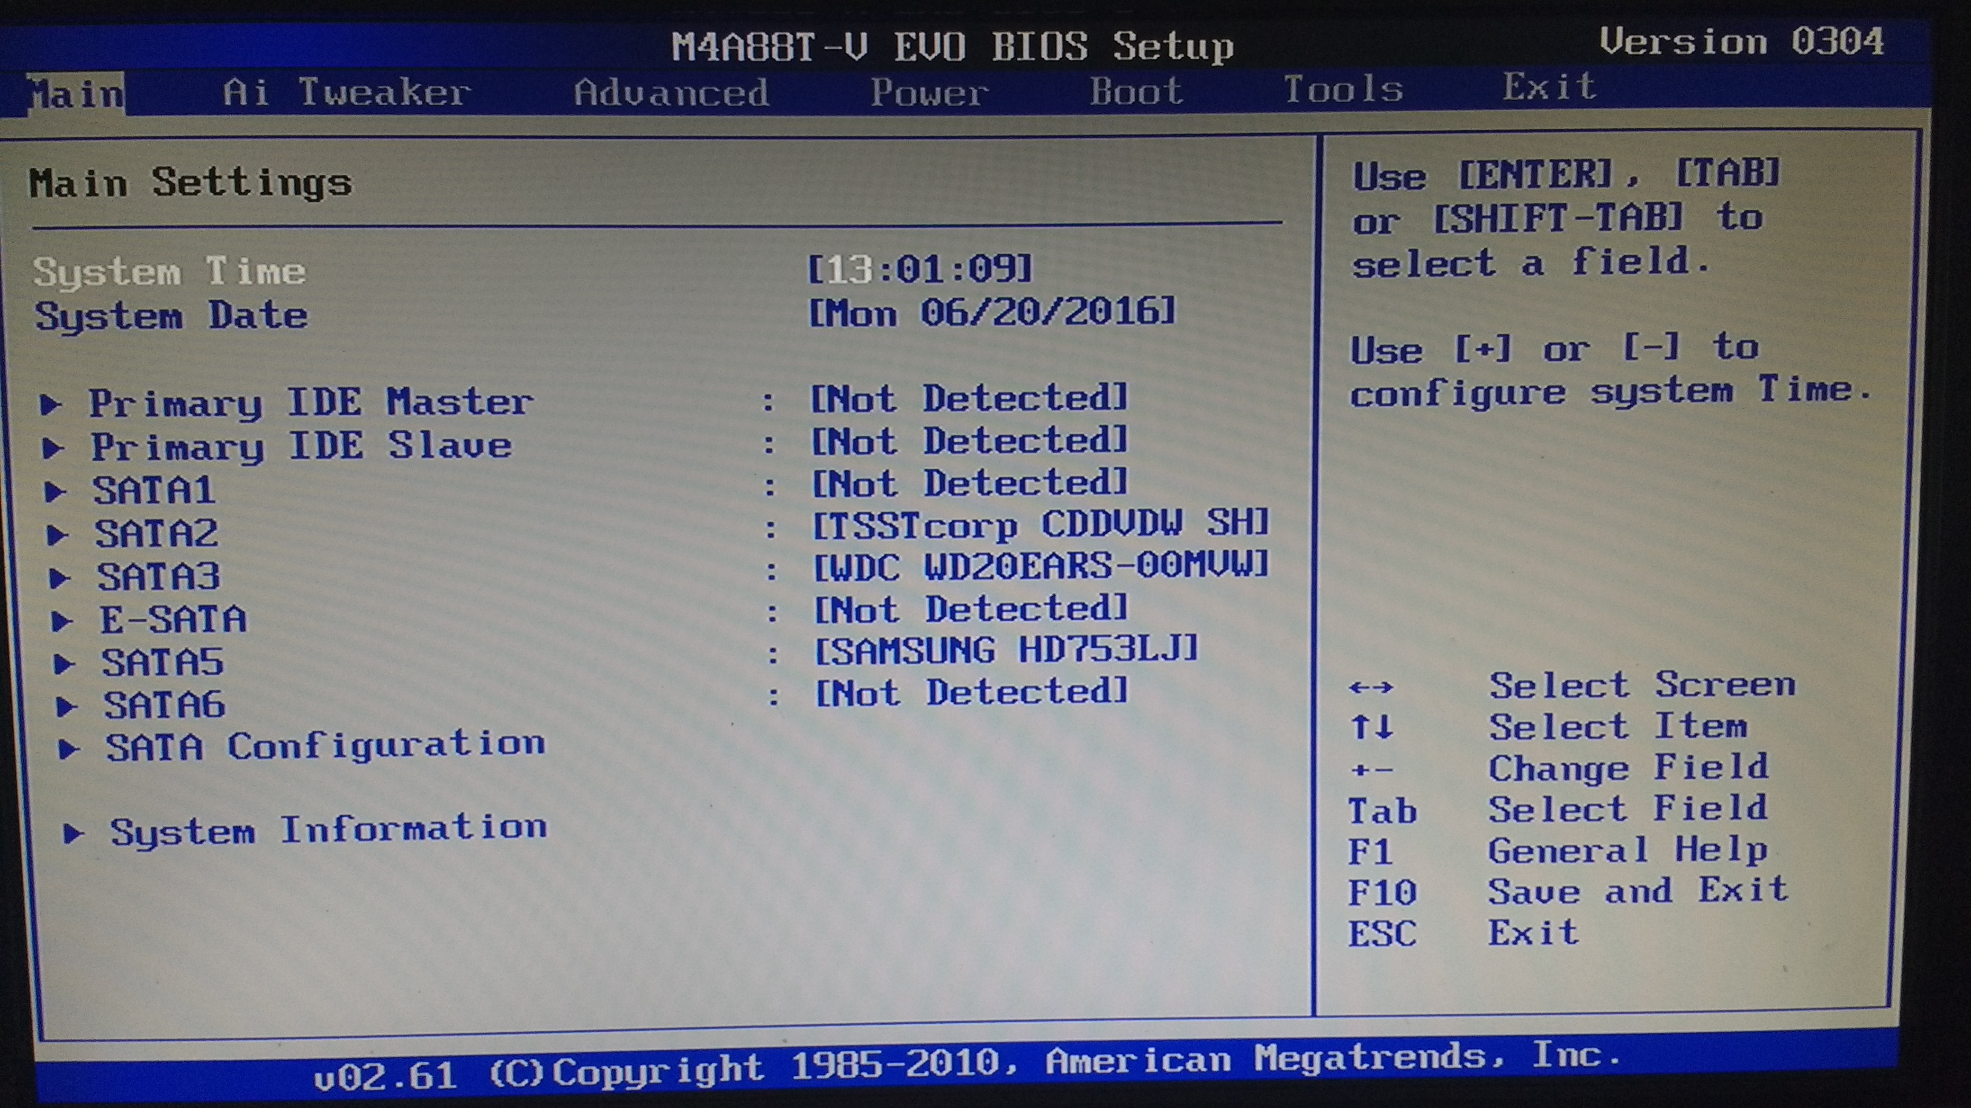
Task: Go to the Exit tab
Action: click(1549, 86)
